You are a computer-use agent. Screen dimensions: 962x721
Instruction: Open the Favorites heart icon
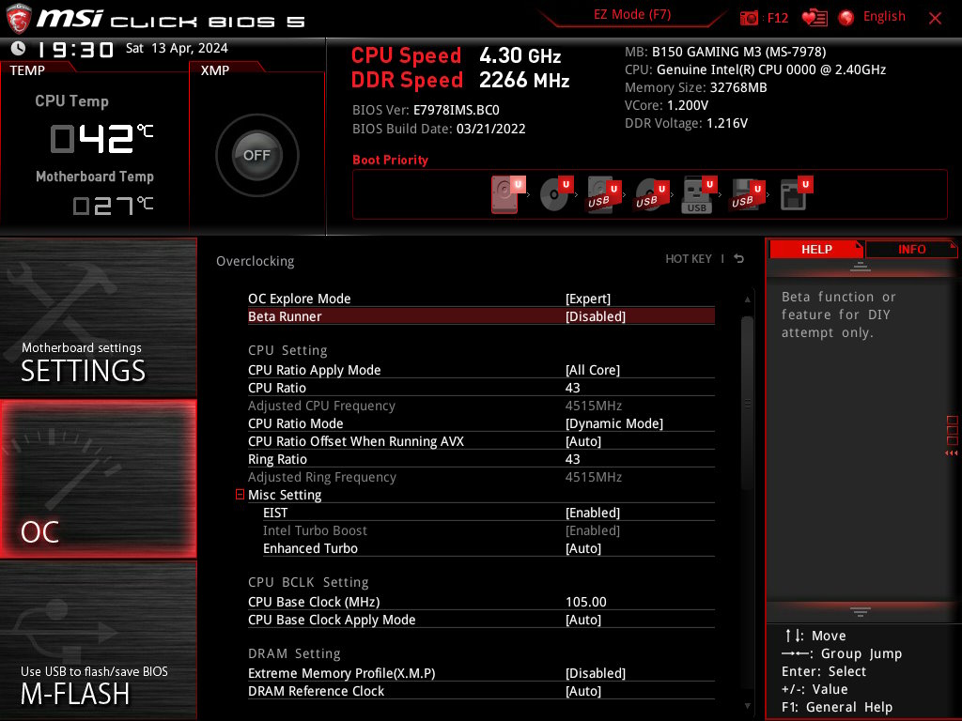[x=814, y=18]
